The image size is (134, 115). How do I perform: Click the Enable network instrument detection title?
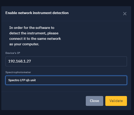click(37, 13)
